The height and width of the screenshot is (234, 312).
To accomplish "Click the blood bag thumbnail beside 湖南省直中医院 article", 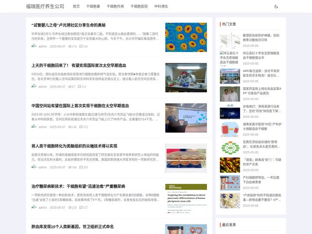I will pos(230,130).
